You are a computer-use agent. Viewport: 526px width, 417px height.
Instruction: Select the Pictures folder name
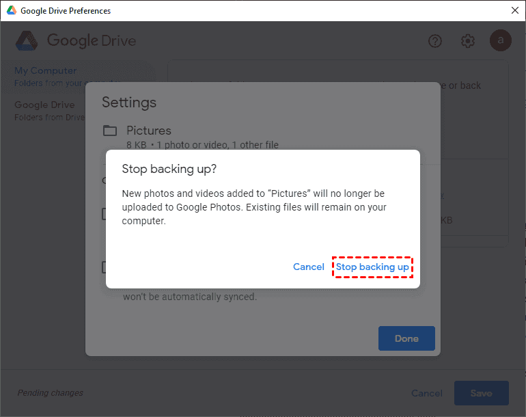149,131
